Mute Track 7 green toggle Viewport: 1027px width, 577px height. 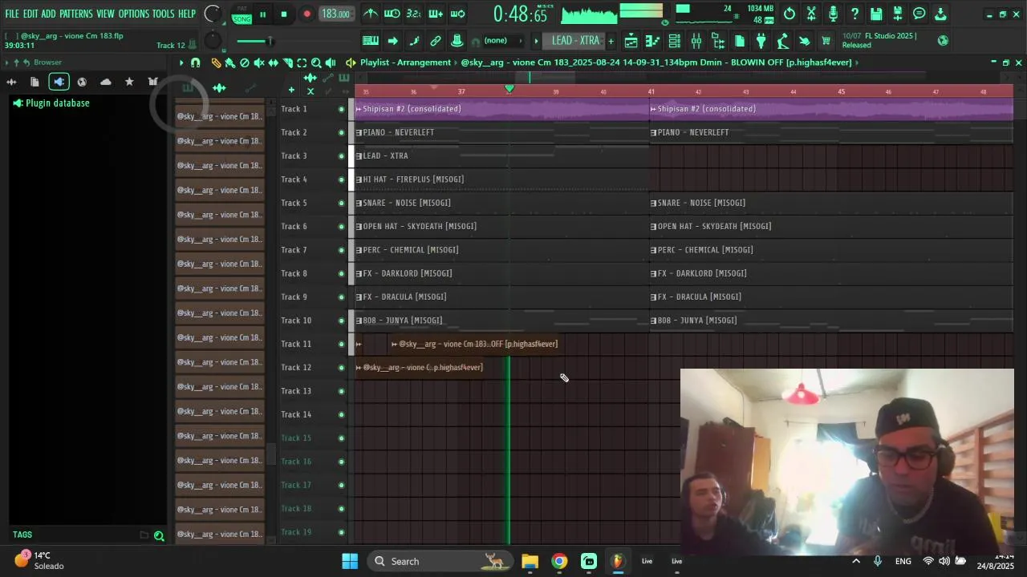(341, 250)
